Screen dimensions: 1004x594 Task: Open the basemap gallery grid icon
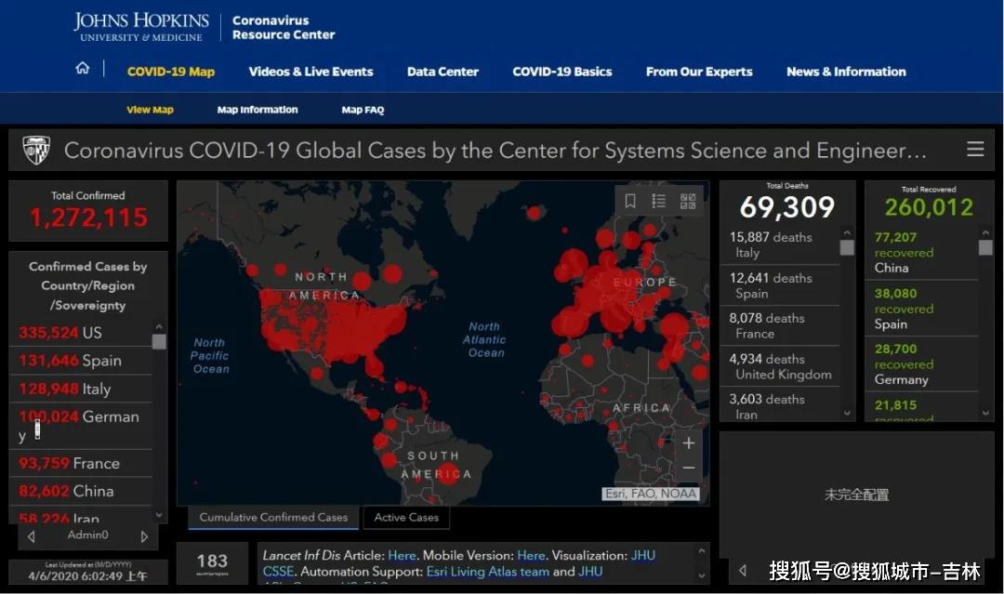pos(688,201)
